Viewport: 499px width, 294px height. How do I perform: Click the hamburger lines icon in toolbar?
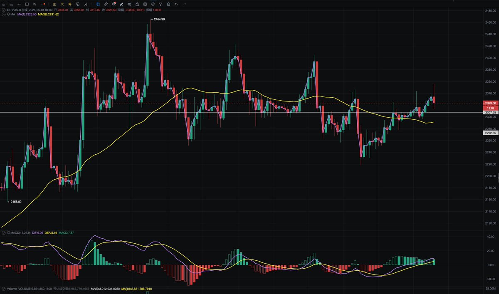(x=11, y=4)
